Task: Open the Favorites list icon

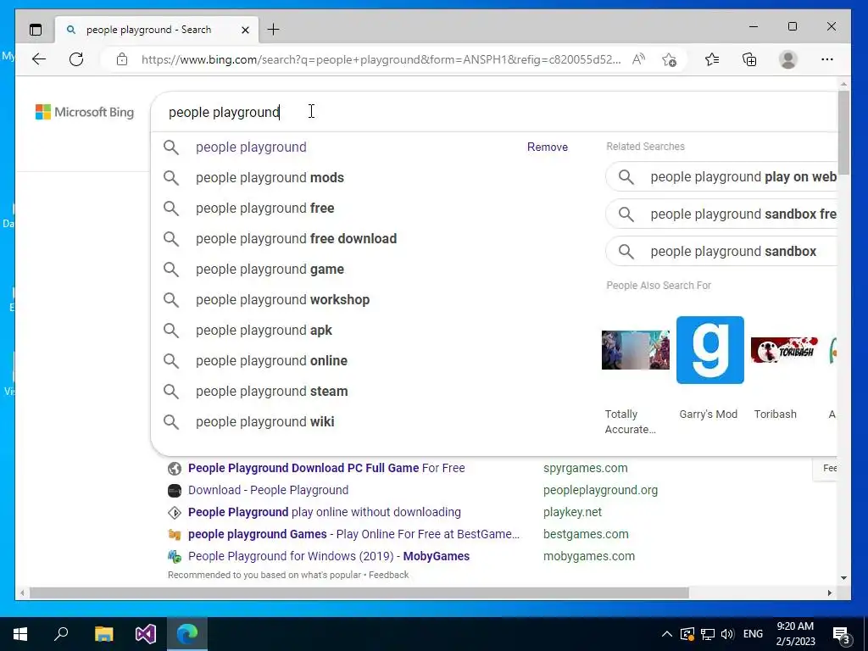Action: pyautogui.click(x=712, y=59)
